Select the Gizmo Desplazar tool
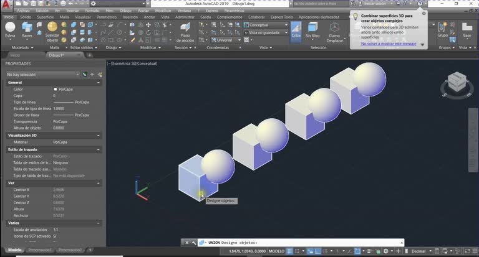 334,32
